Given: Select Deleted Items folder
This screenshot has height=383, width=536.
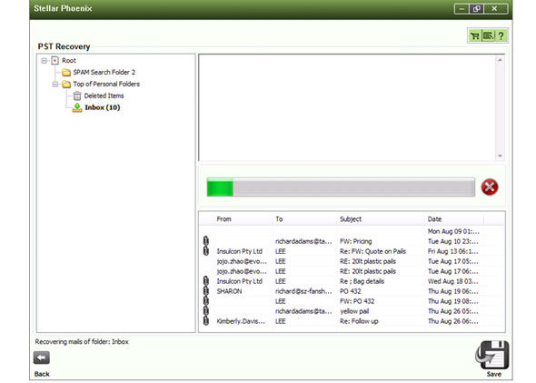Looking at the screenshot, I should click(x=104, y=96).
